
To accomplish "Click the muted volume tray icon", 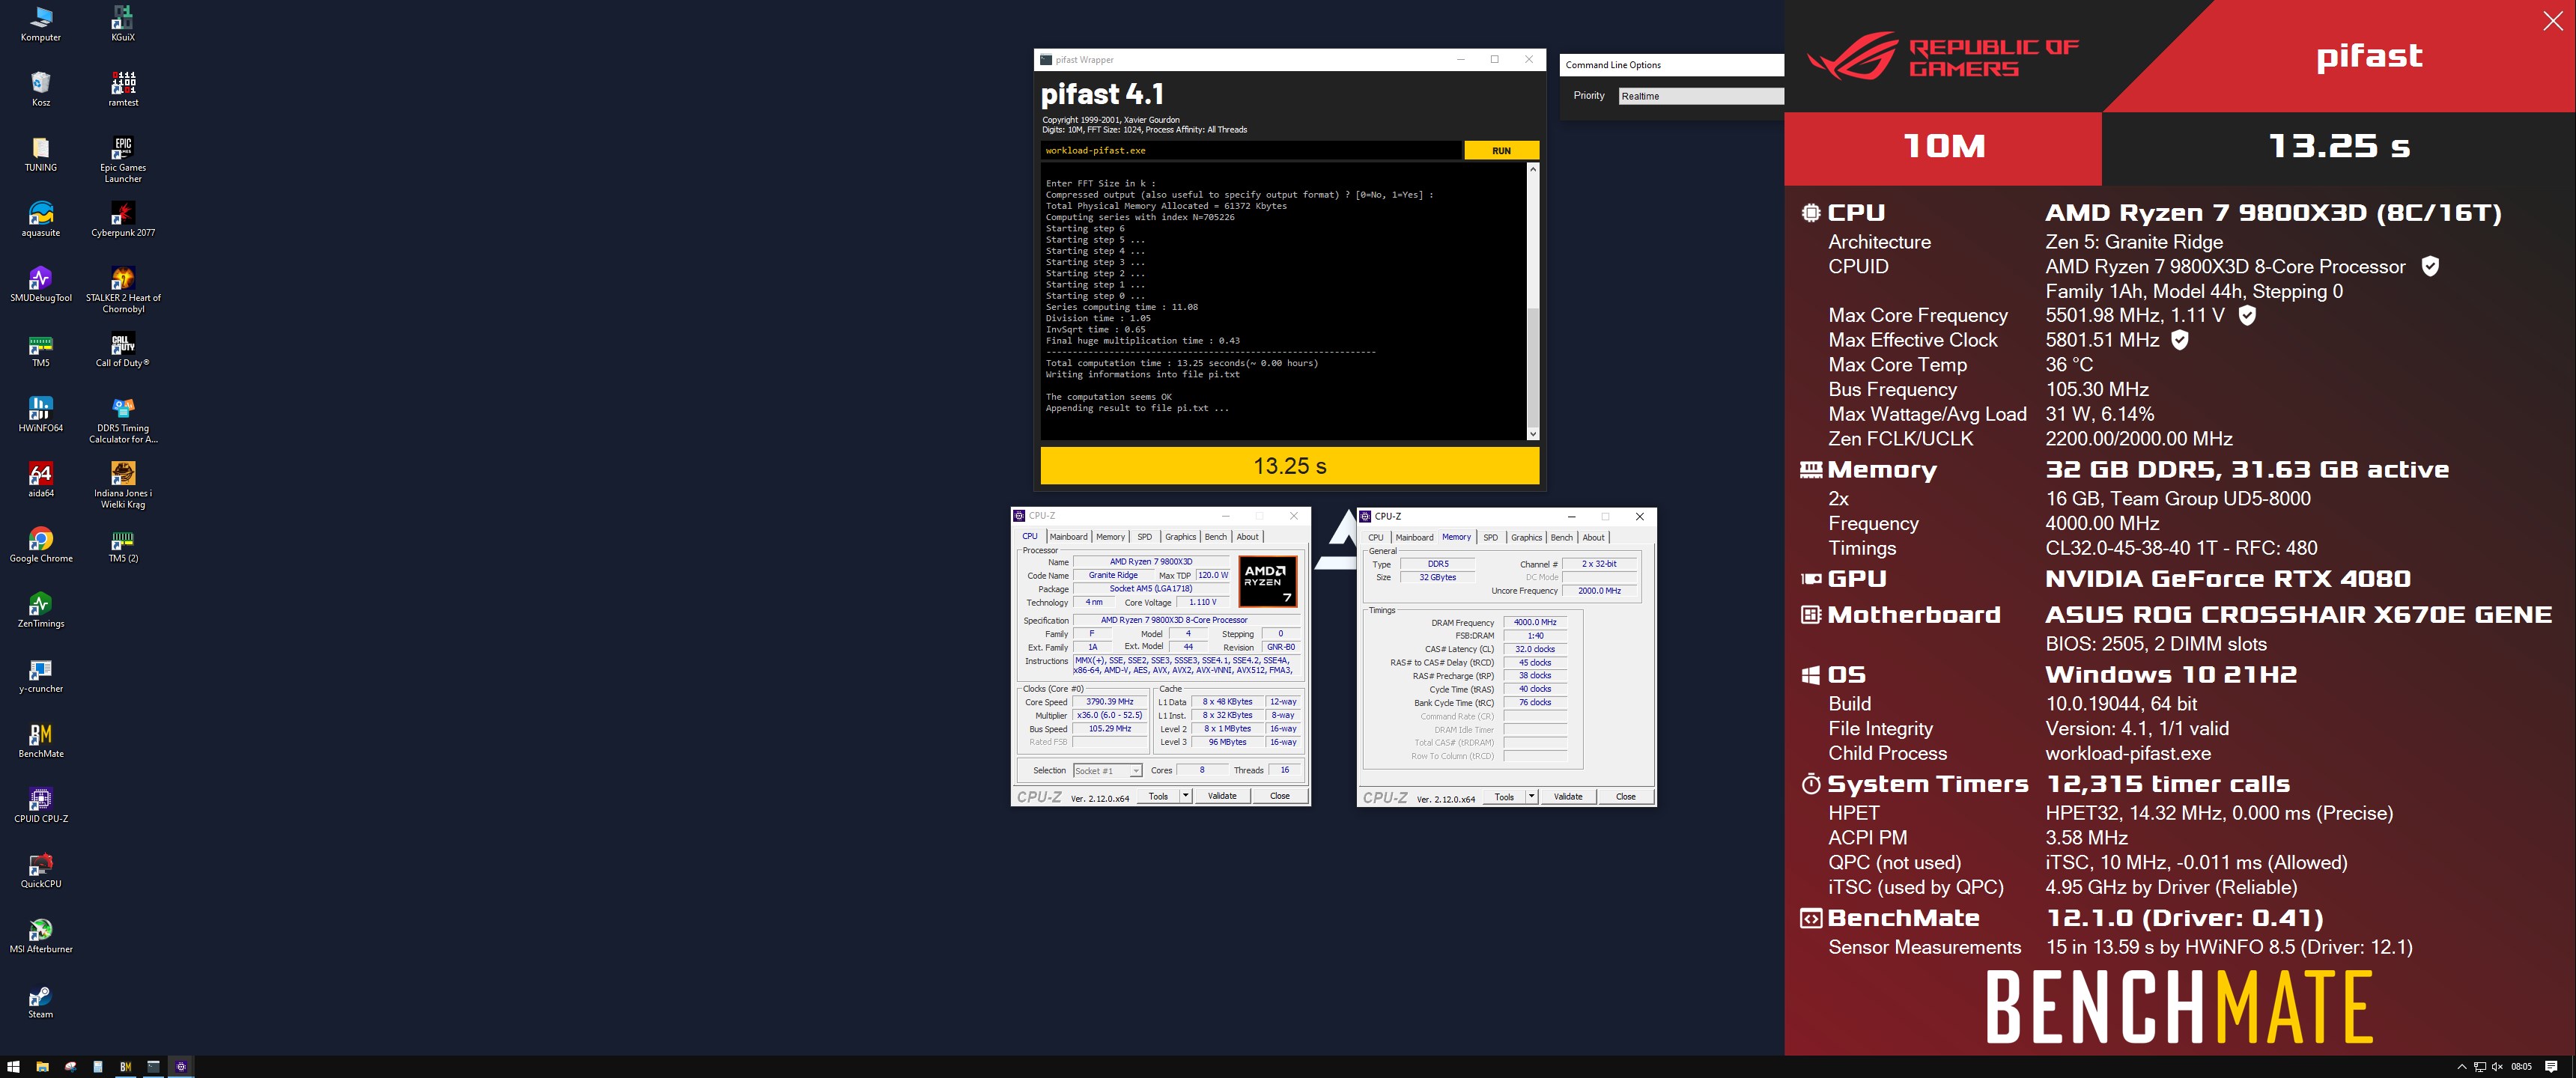I will [x=2497, y=1067].
